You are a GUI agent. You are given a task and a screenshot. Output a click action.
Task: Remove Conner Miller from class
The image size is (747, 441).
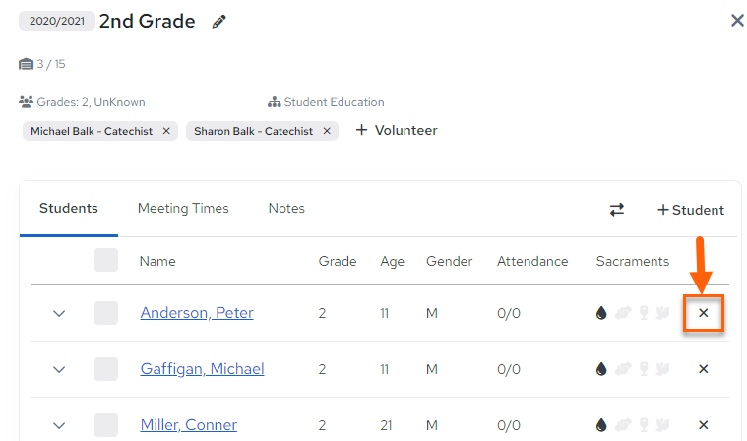coord(703,425)
